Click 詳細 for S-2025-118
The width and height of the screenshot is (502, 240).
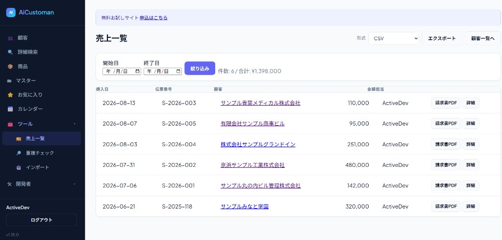tap(470, 207)
